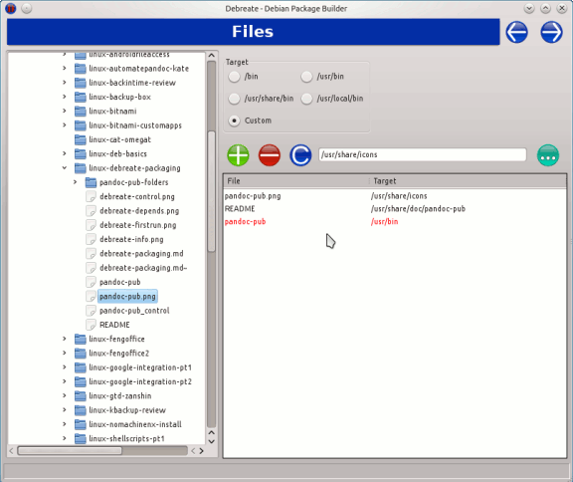Click the red /usr/bin target cell
573x482 pixels.
[x=384, y=222]
